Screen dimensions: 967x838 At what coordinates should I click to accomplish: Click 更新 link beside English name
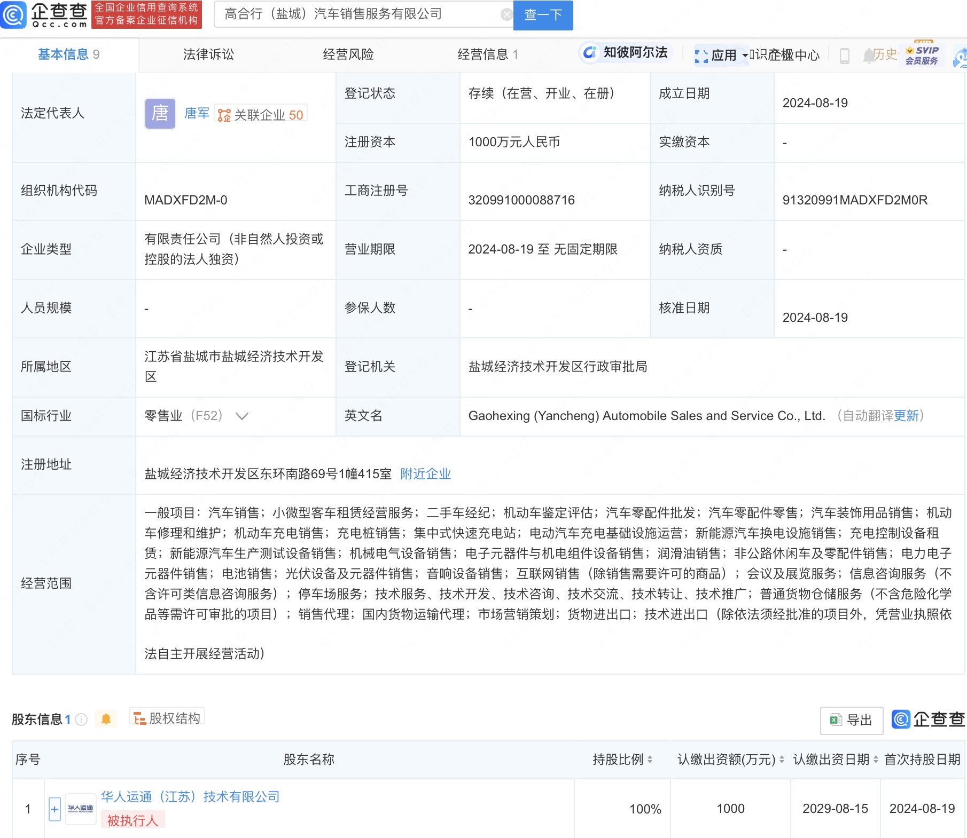907,416
